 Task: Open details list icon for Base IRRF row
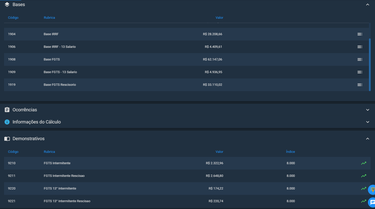click(x=360, y=34)
